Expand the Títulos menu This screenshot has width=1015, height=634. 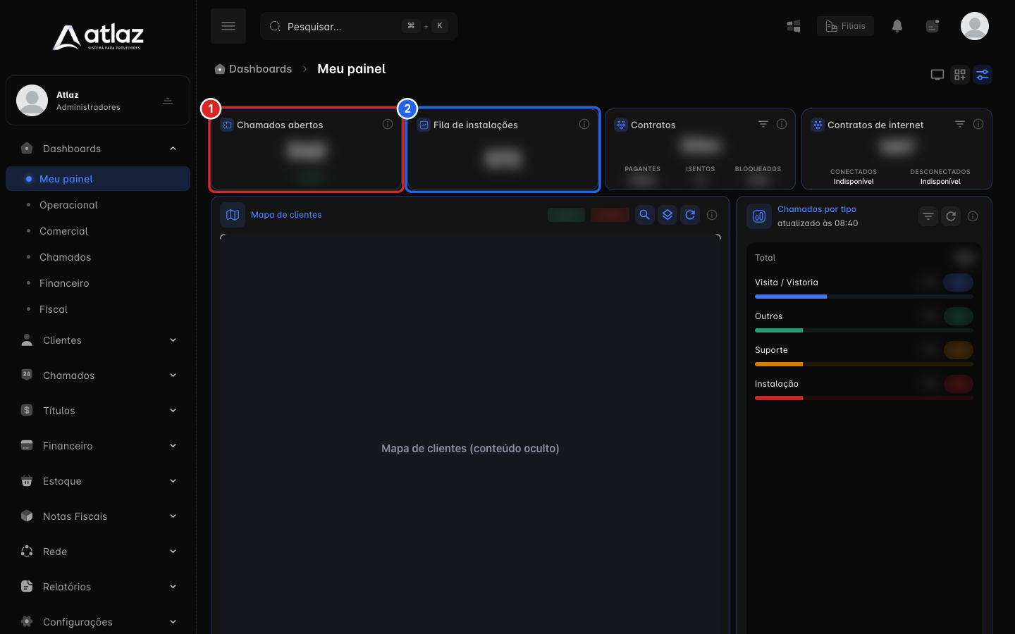click(98, 411)
